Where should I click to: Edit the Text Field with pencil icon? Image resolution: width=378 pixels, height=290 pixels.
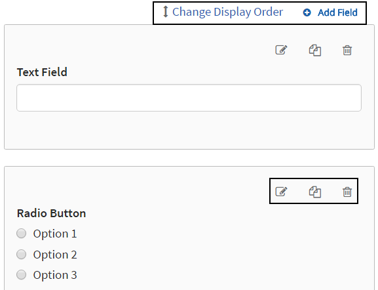(281, 50)
